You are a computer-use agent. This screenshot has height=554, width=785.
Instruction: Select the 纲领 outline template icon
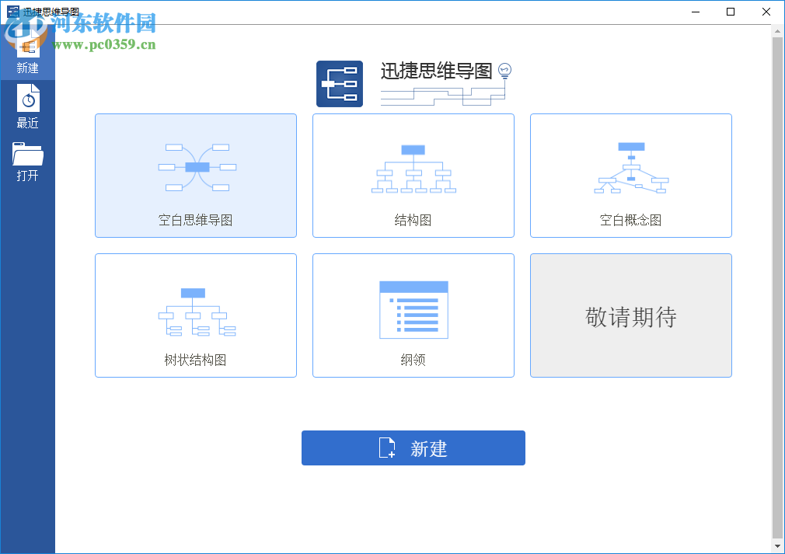click(x=413, y=308)
